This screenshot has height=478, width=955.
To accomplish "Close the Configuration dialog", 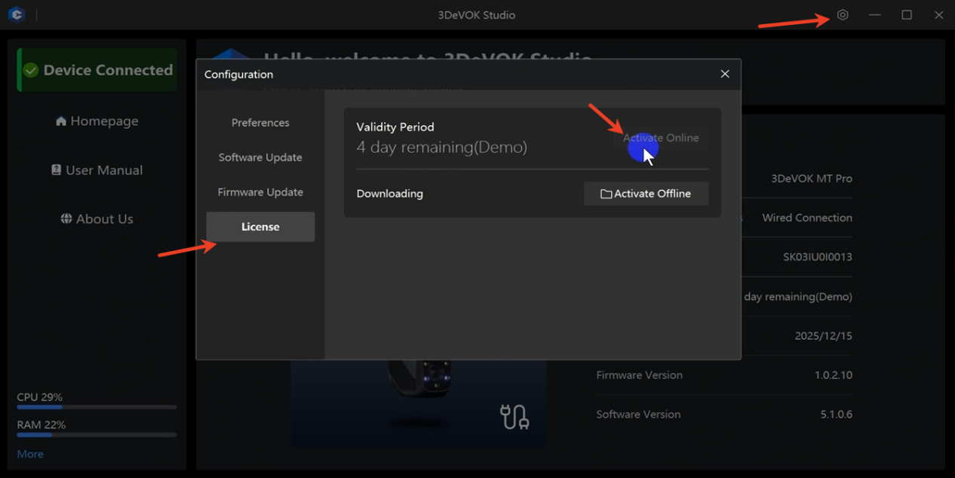I will point(725,74).
